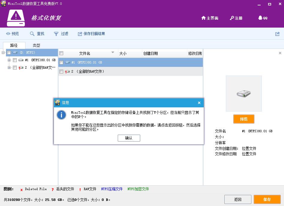Click NTFS加密文件 legend text
Screen dimensions: 284x206
coord(138,189)
